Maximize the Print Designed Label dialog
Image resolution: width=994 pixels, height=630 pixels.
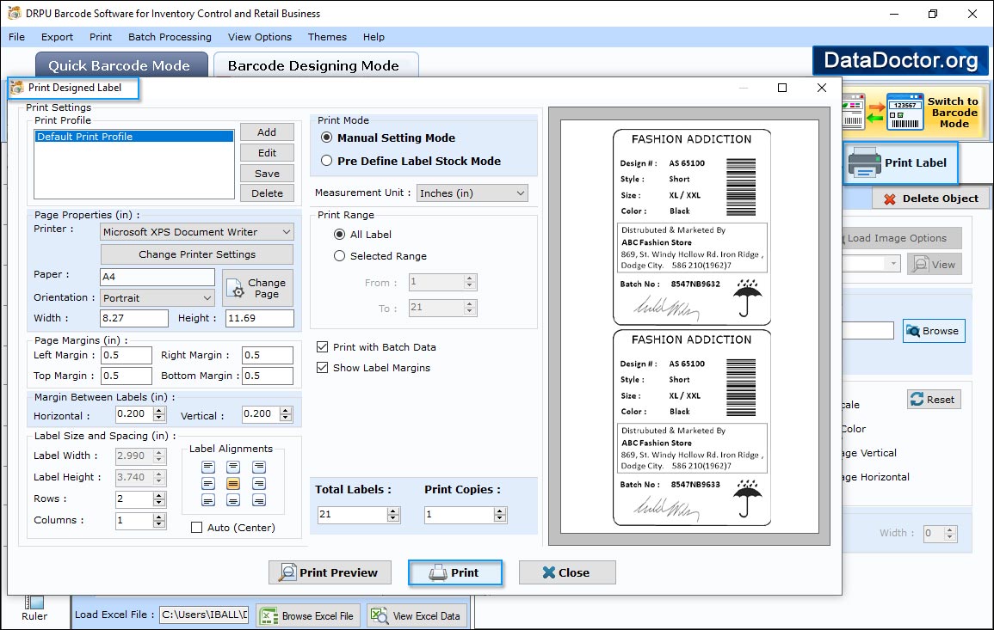click(782, 88)
